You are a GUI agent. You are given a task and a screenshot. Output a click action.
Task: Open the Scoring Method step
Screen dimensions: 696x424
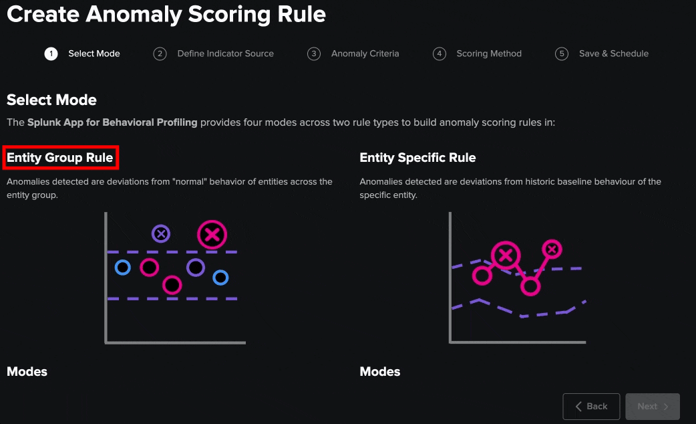point(489,54)
